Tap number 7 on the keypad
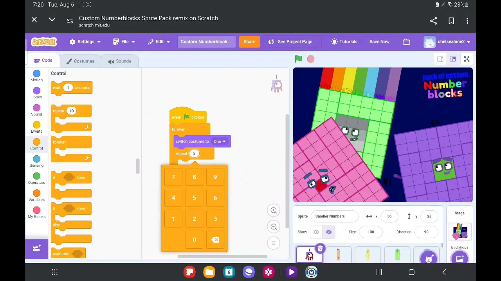This screenshot has width=501, height=281. (x=173, y=177)
